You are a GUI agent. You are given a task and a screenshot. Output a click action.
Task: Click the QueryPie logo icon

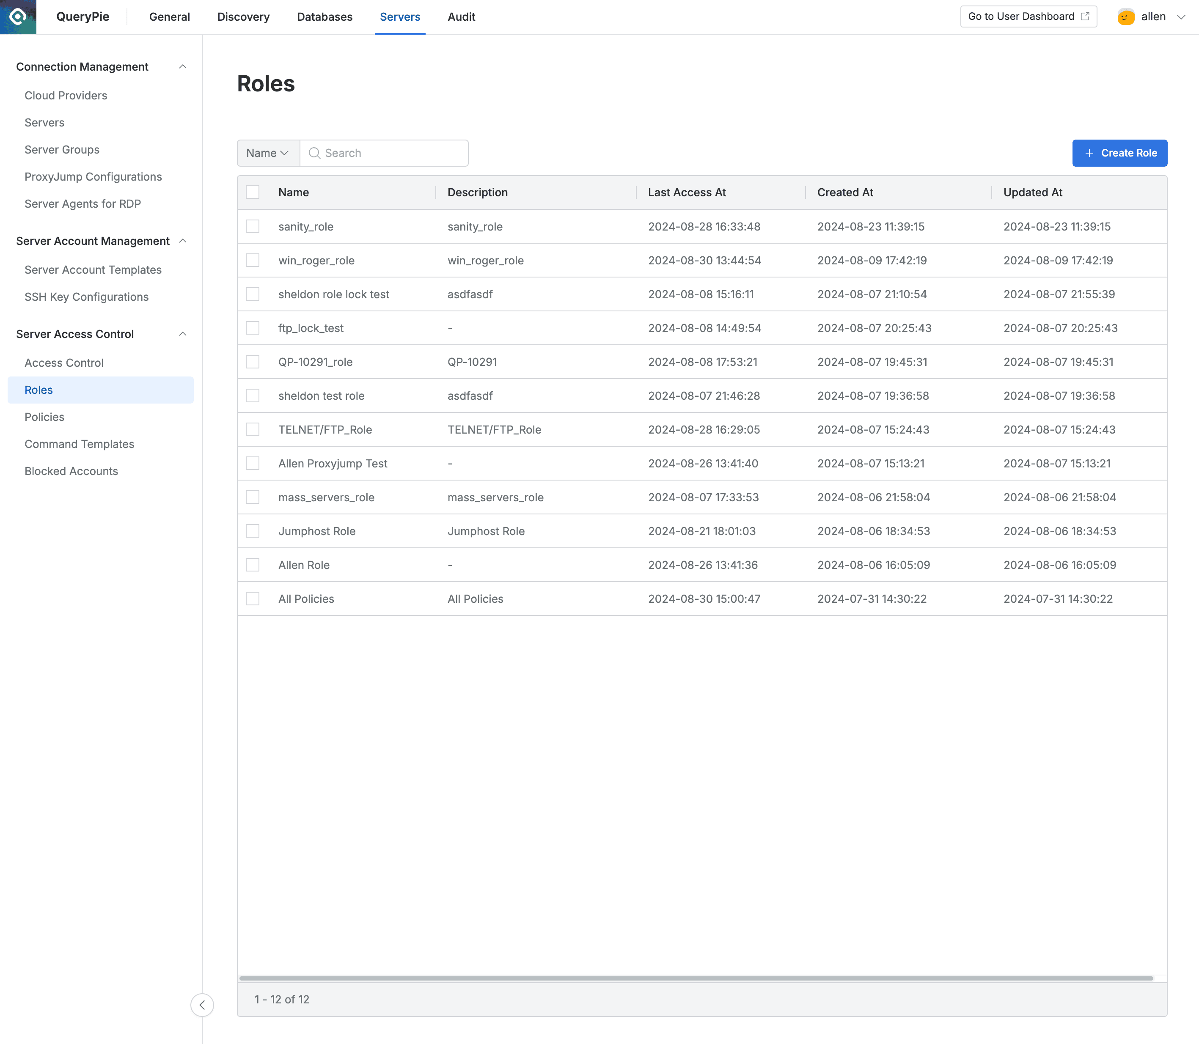coord(17,17)
